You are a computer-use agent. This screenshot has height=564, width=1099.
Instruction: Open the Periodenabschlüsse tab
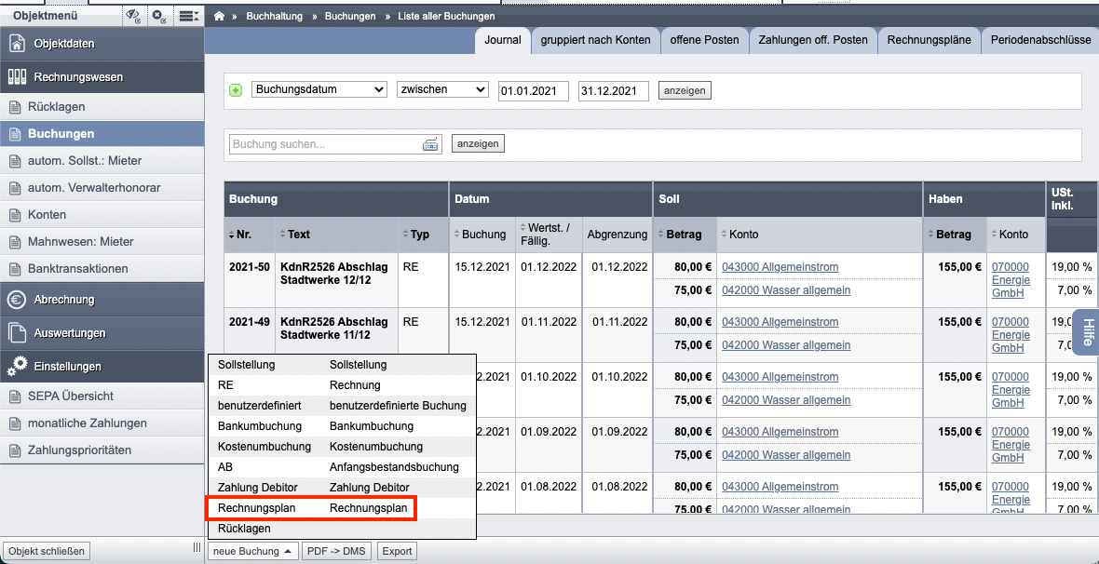click(x=1040, y=40)
